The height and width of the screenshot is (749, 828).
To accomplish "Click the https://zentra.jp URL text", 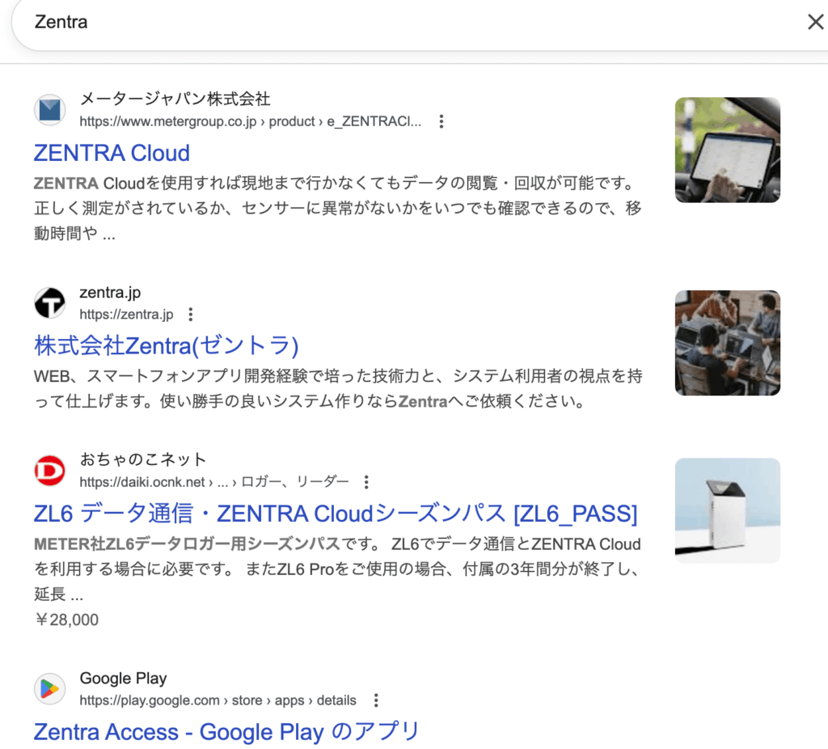I will pos(126,315).
